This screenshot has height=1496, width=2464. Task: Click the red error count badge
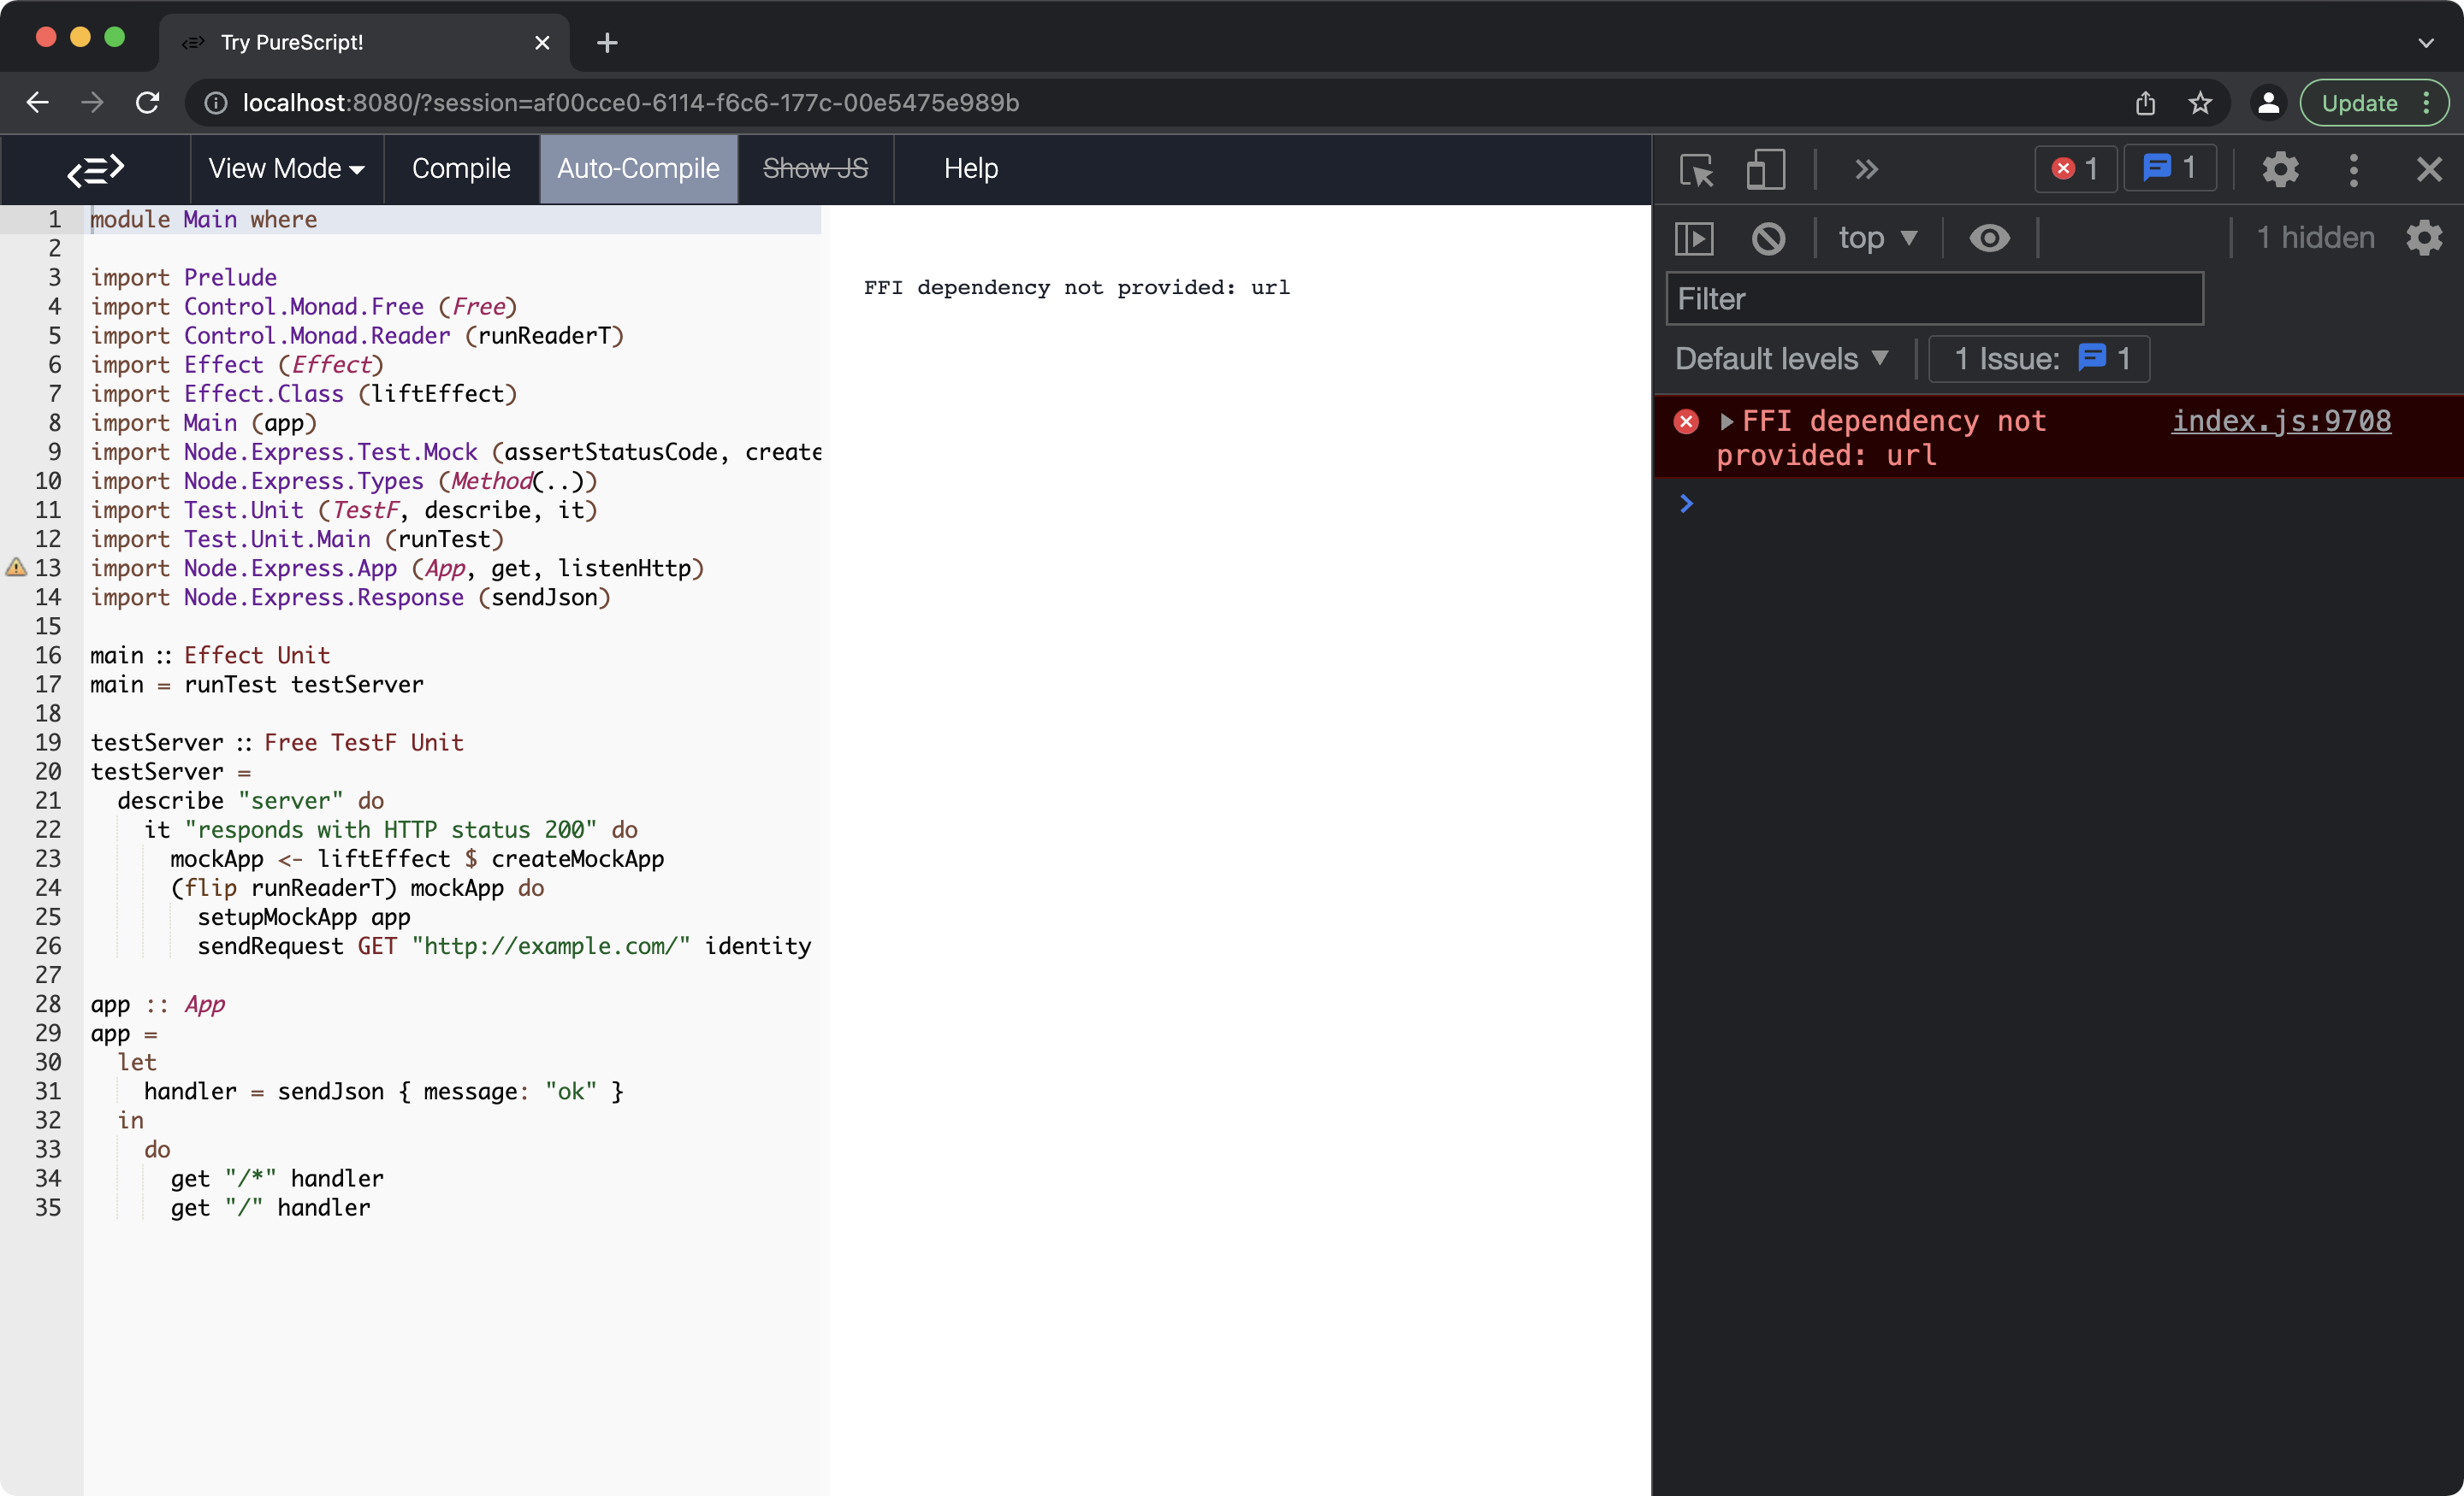tap(2075, 169)
